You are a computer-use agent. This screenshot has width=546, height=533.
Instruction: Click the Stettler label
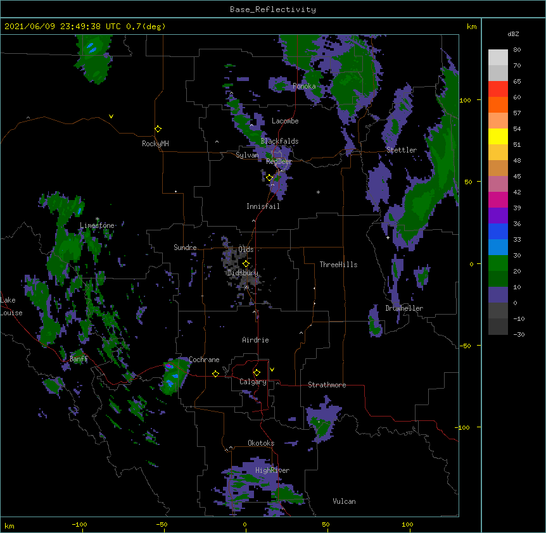click(x=402, y=150)
